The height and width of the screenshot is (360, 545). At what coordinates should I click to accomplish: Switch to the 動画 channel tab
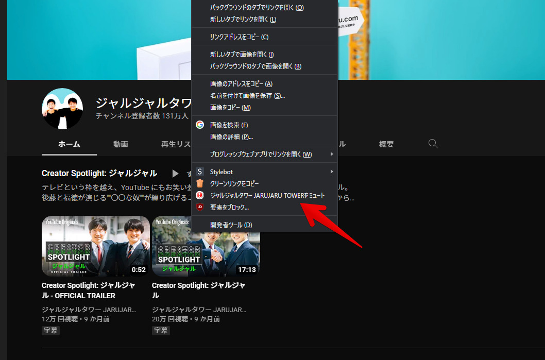coord(121,144)
